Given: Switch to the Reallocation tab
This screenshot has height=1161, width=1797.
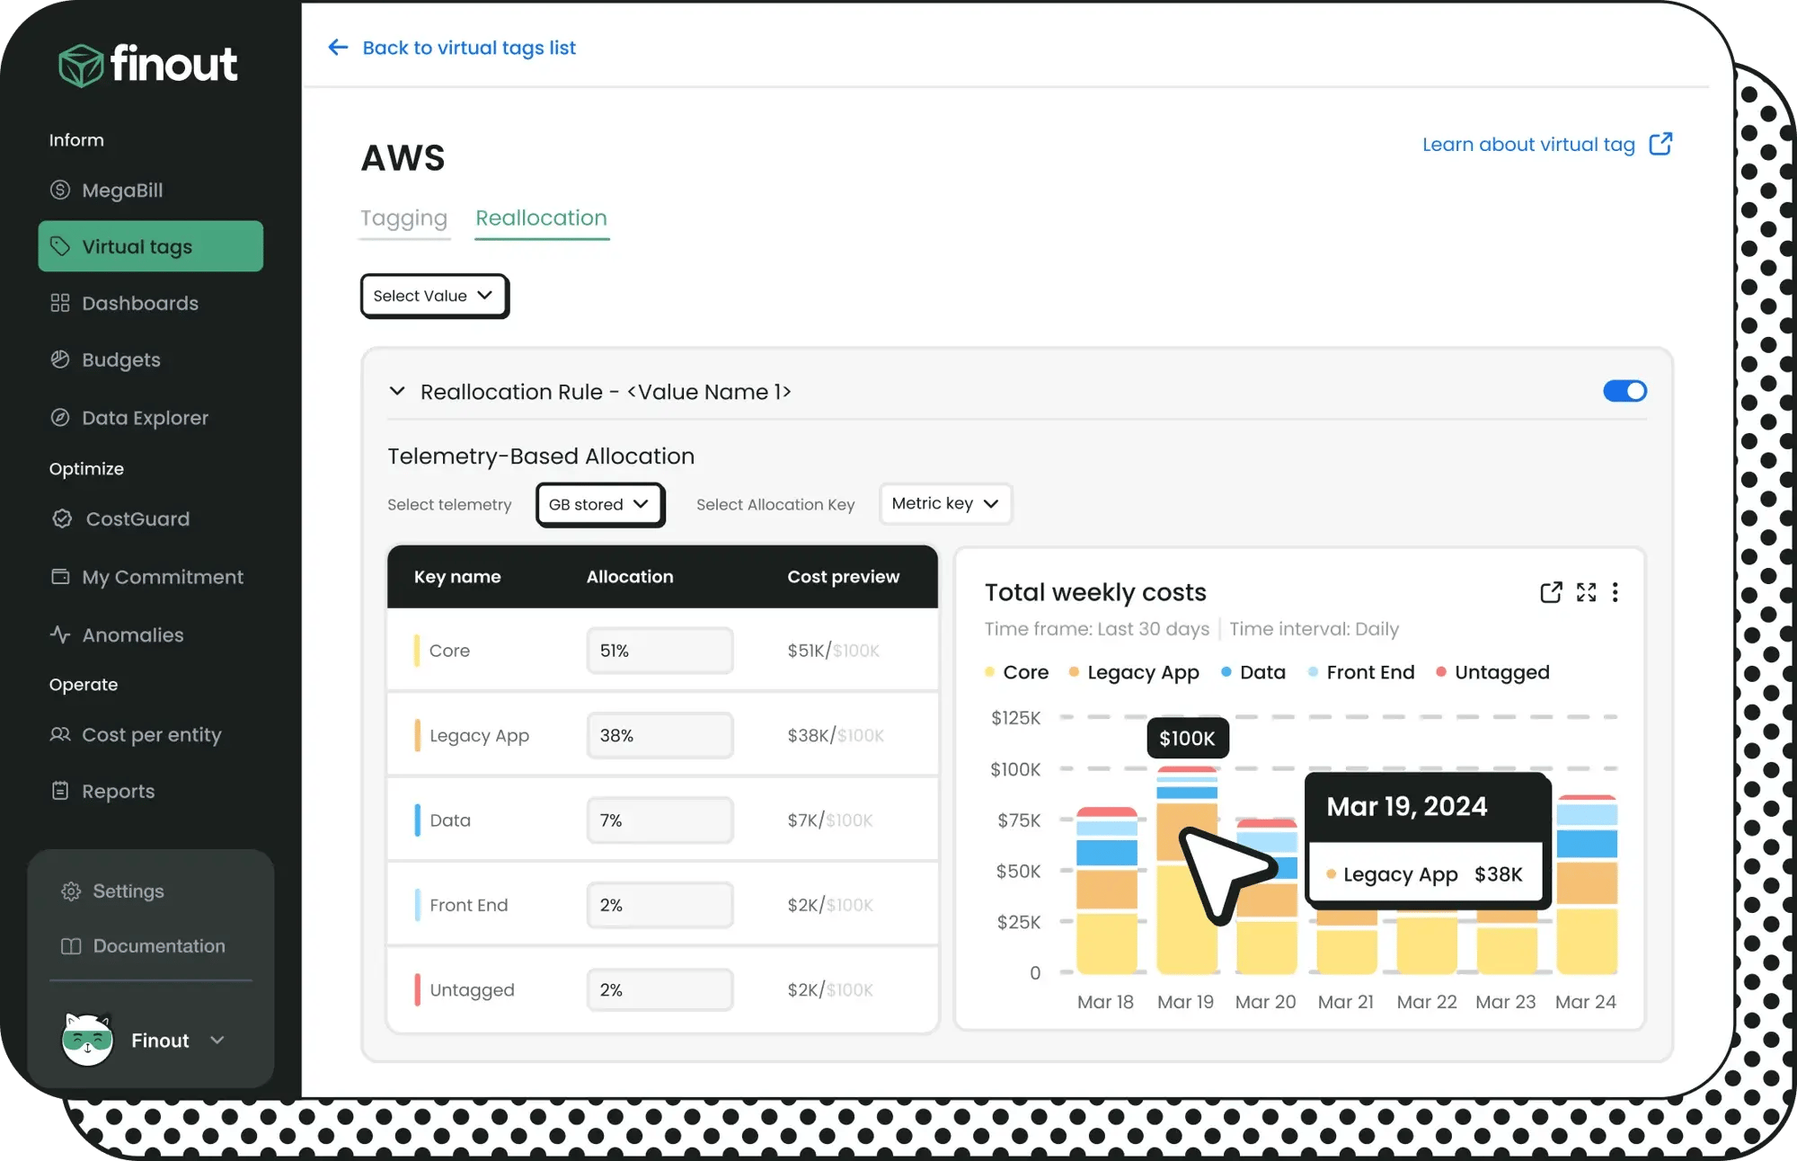Looking at the screenshot, I should click(541, 218).
